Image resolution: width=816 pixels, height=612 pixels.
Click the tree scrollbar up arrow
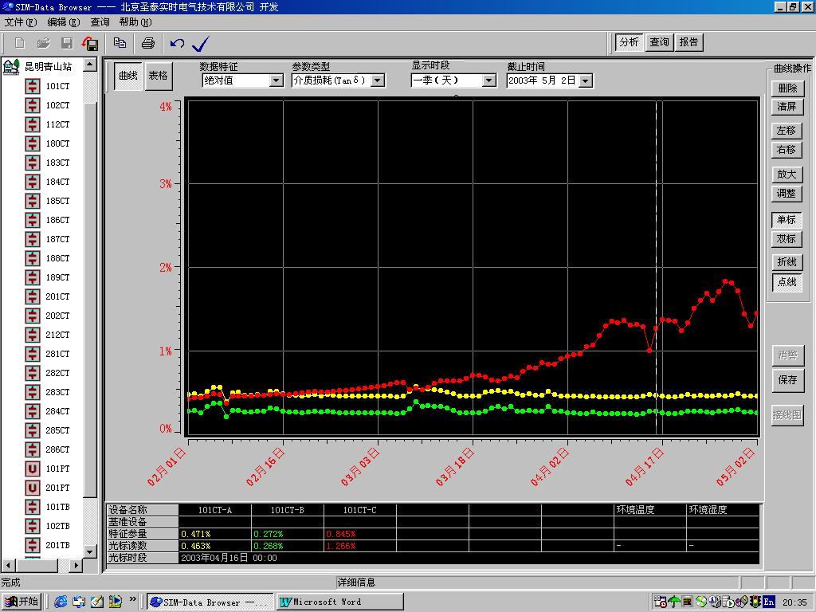click(90, 65)
